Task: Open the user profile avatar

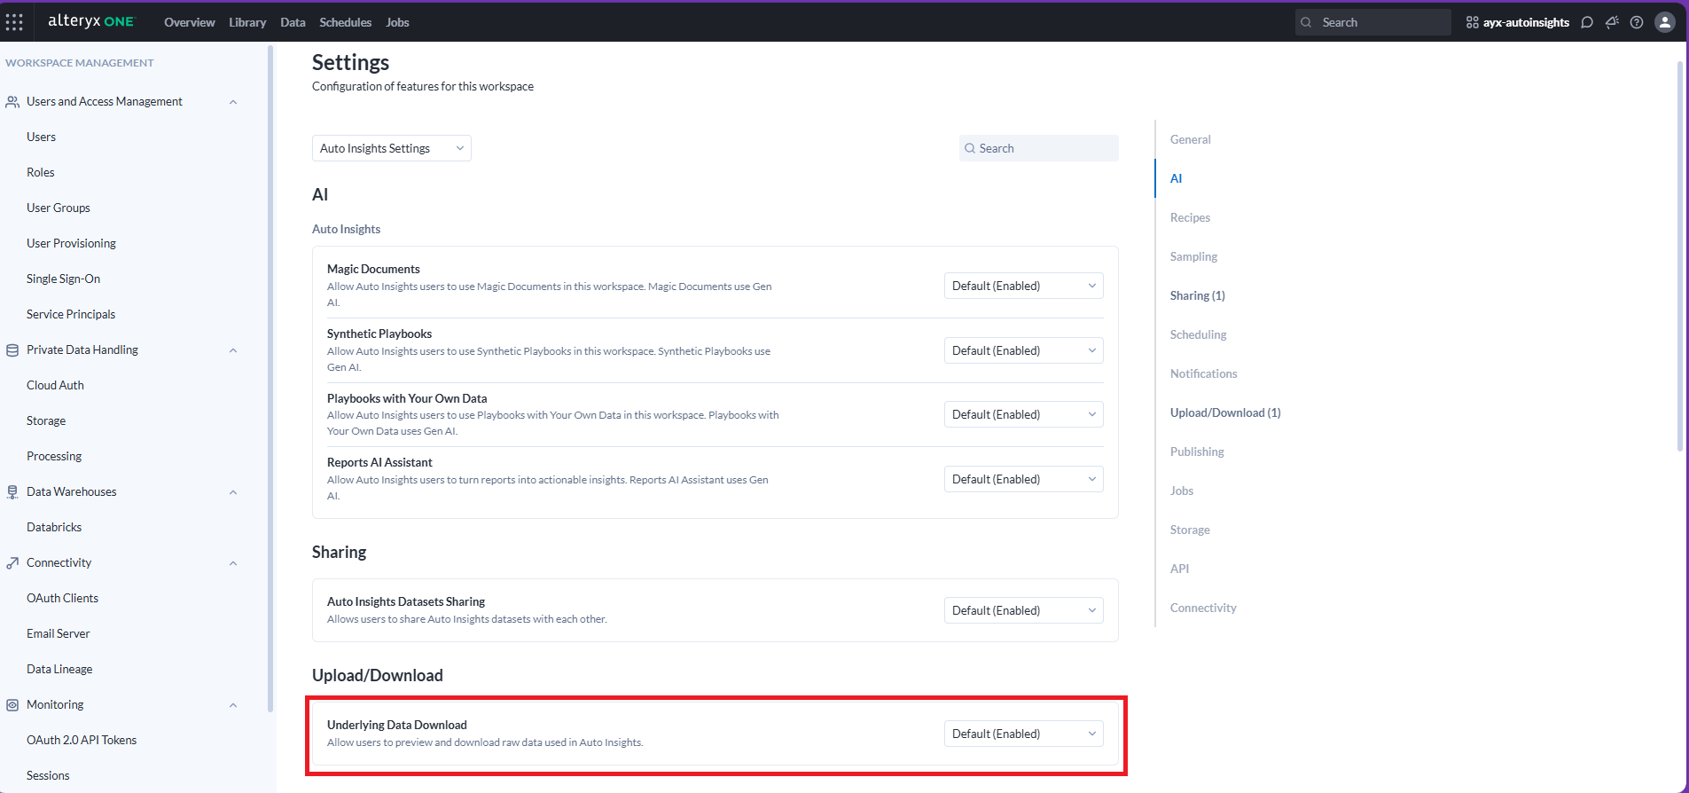Action: [x=1665, y=22]
